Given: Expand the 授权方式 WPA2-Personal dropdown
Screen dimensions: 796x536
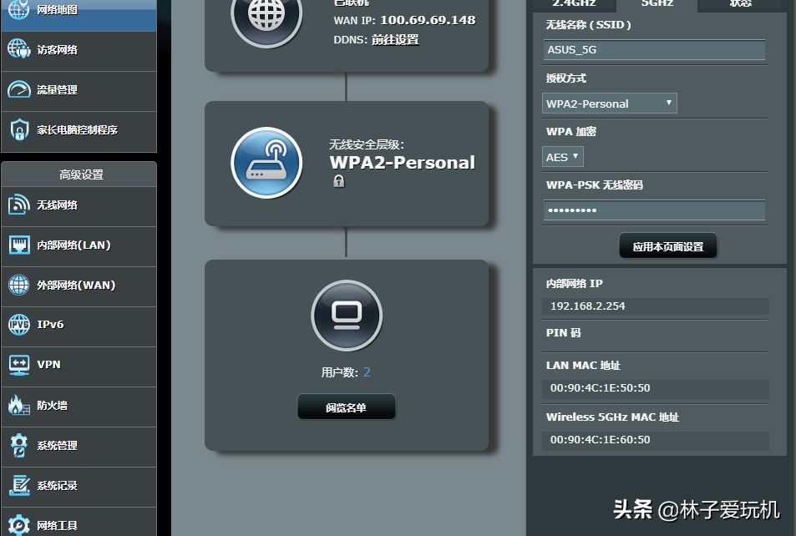Looking at the screenshot, I should [609, 104].
